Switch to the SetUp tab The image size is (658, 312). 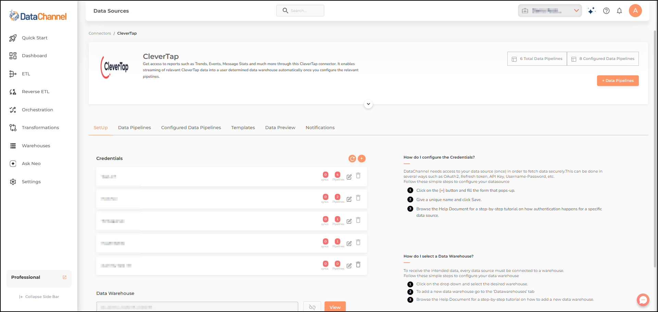[101, 128]
